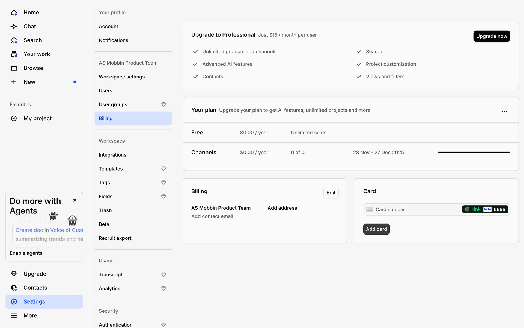Expand the New plus menu
The height and width of the screenshot is (328, 524).
tap(14, 82)
